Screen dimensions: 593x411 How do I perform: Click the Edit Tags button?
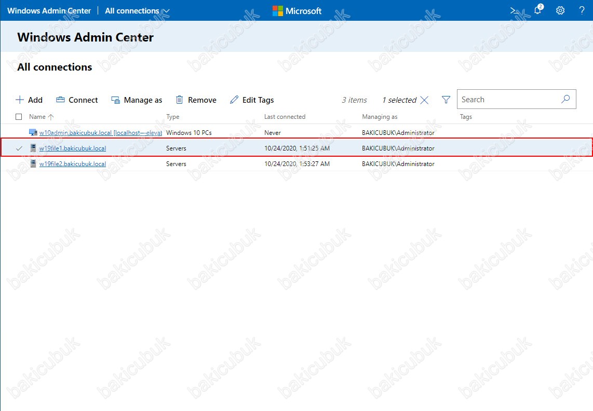252,100
